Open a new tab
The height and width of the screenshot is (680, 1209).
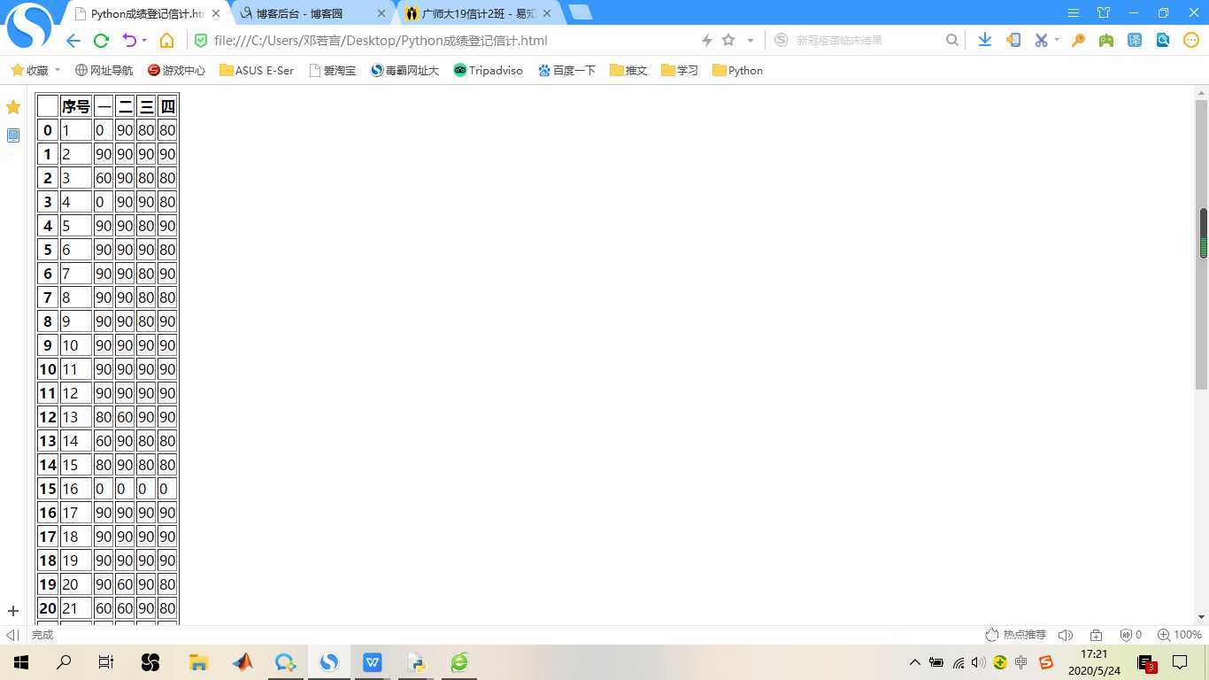click(580, 12)
